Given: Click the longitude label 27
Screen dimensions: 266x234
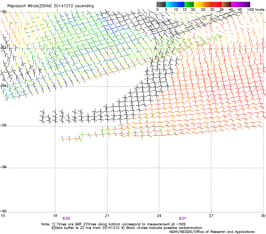Looking at the screenshot, I should coord(211,216).
